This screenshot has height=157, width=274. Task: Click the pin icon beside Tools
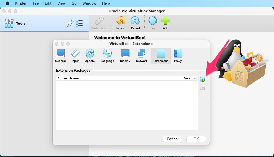[70, 24]
